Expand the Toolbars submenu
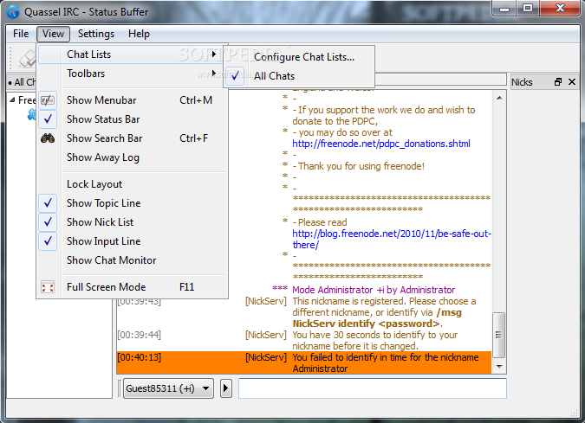585x423 pixels. (x=133, y=74)
